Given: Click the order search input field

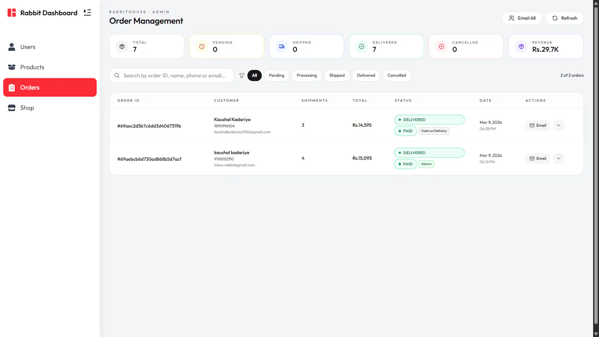Looking at the screenshot, I should [171, 75].
